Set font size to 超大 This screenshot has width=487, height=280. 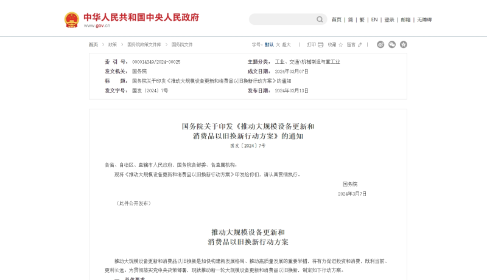[x=287, y=44]
